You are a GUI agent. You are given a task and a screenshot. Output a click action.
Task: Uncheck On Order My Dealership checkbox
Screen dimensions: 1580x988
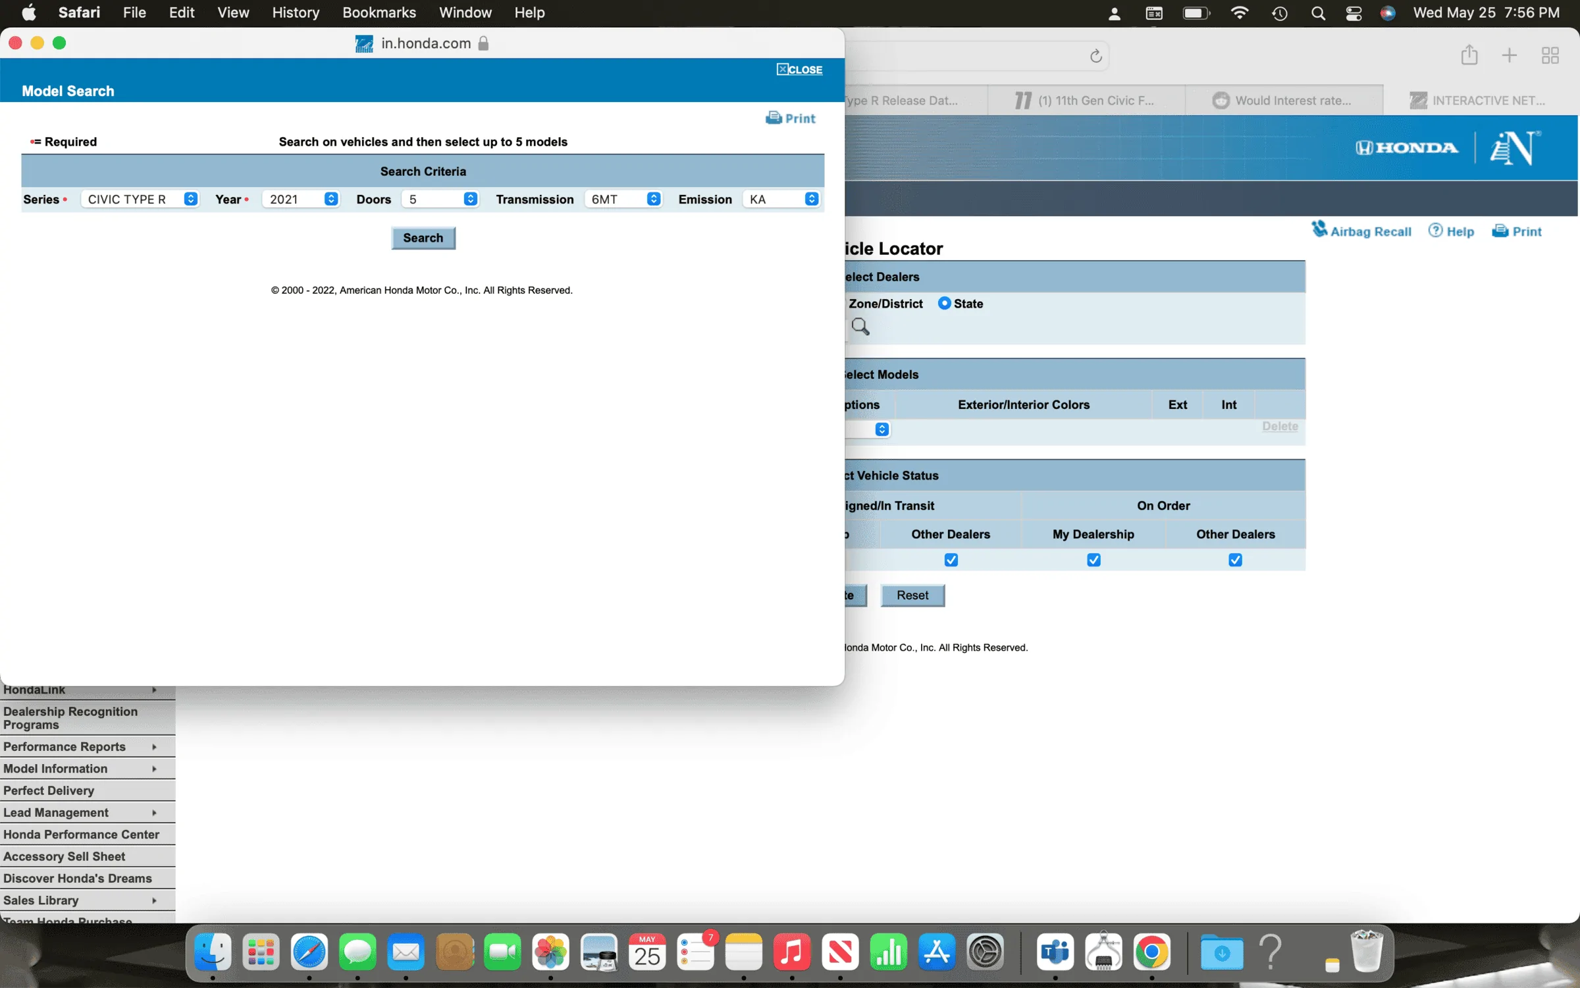[1093, 560]
